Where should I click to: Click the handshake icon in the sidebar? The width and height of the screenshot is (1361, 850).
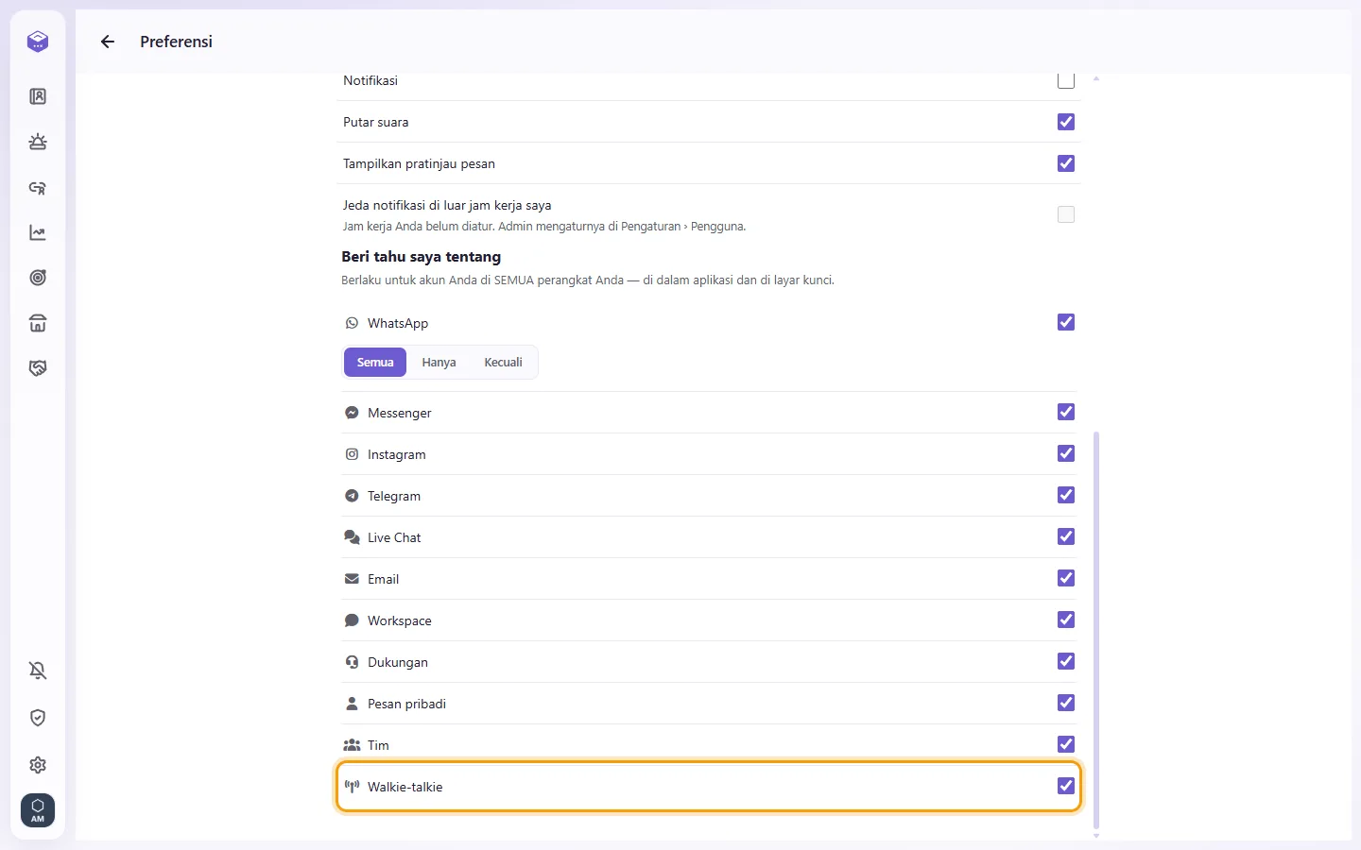pyautogui.click(x=38, y=368)
